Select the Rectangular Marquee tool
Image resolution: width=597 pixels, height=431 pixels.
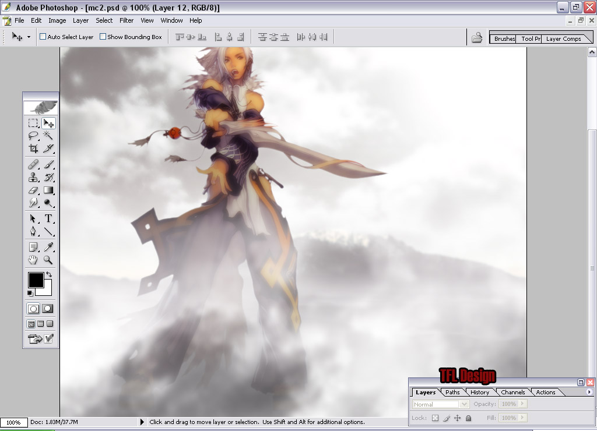pos(33,123)
